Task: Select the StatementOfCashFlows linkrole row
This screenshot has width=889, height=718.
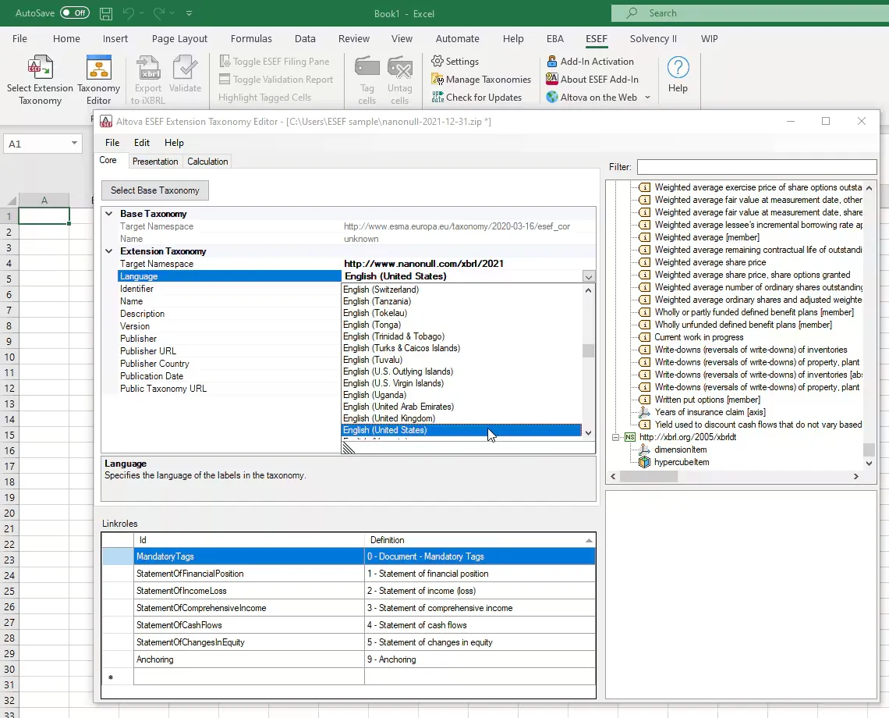Action: 349,625
